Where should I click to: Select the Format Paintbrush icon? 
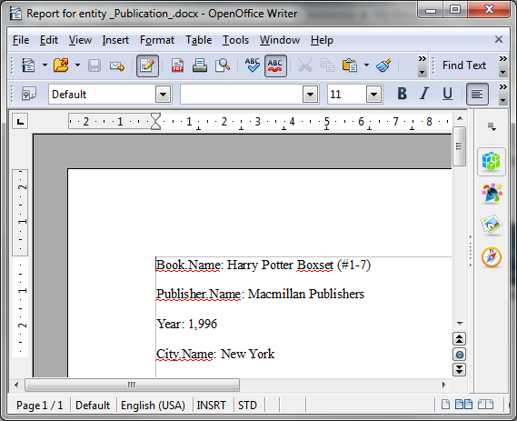click(383, 65)
